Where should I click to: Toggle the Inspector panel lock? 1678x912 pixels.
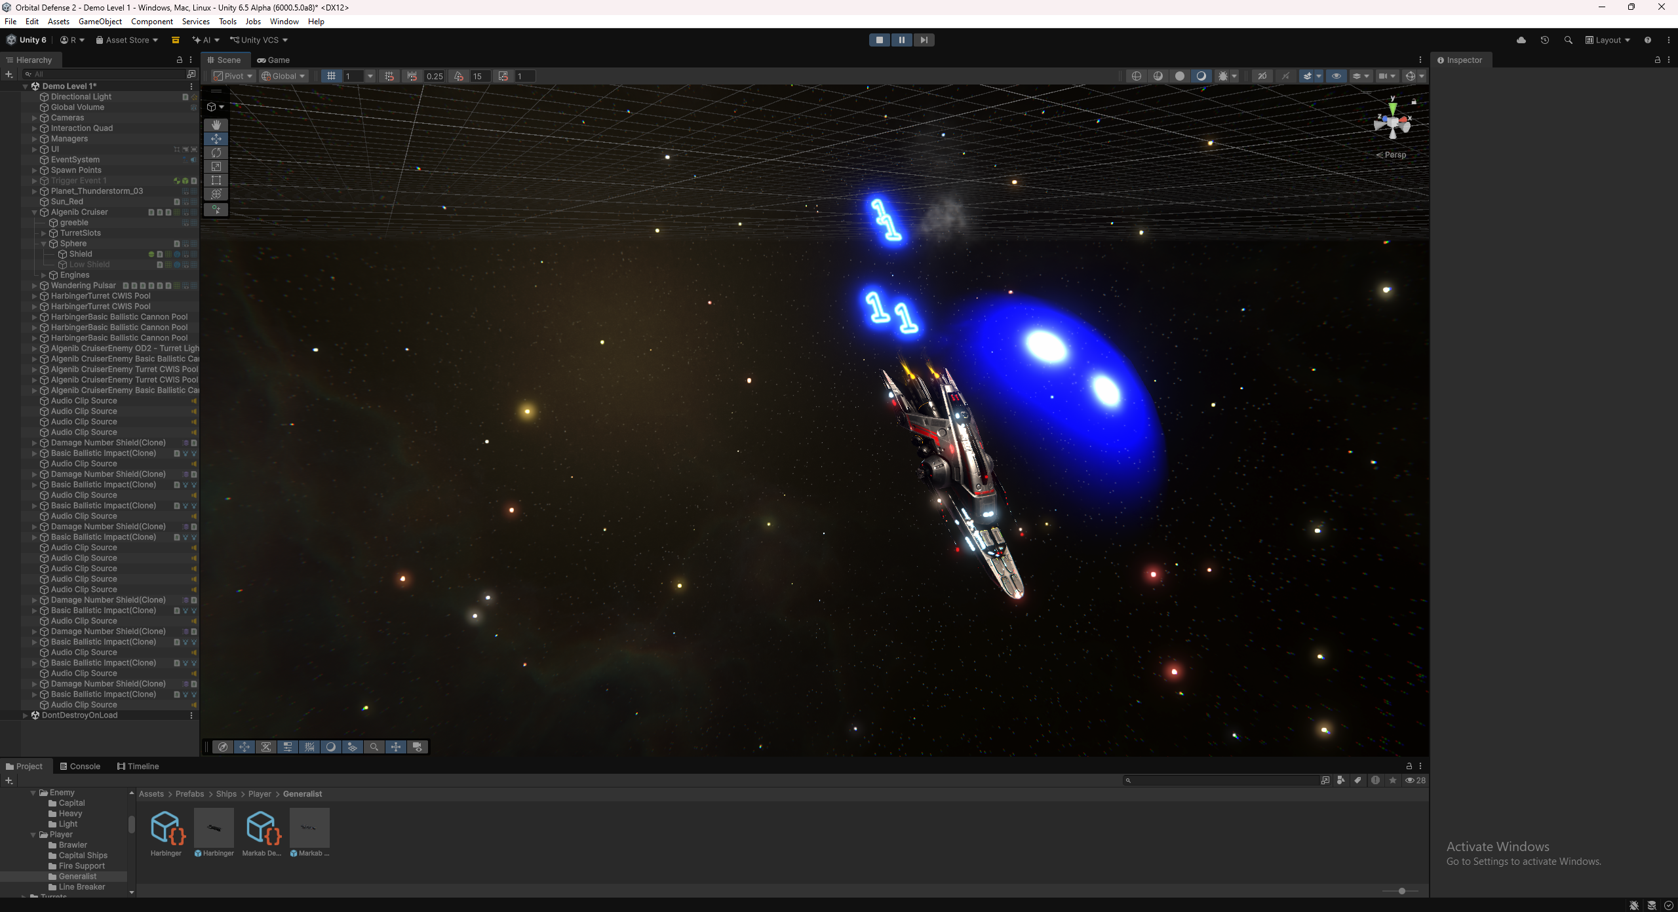[x=1658, y=60]
